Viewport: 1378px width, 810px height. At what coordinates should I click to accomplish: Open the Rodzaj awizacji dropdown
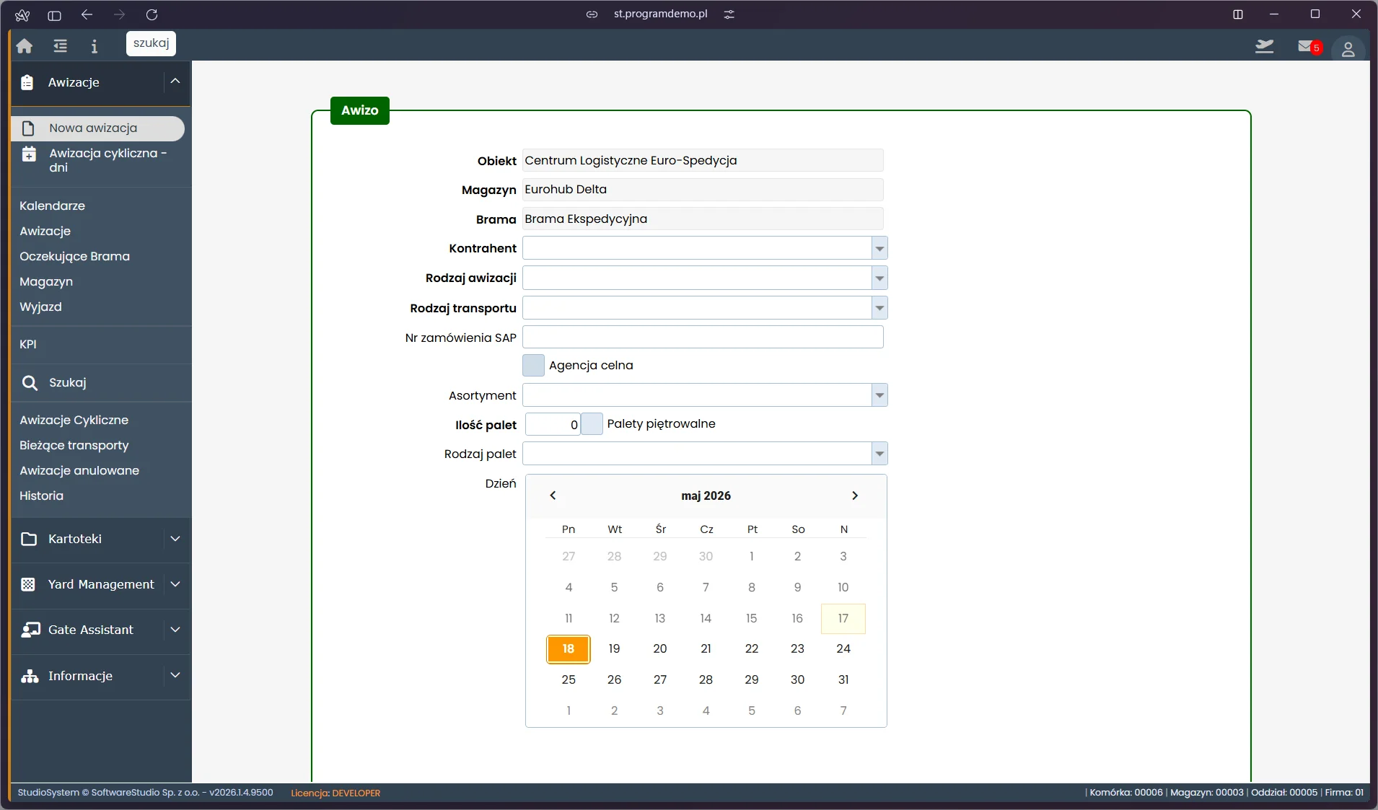point(879,278)
